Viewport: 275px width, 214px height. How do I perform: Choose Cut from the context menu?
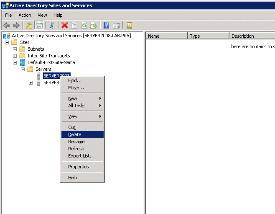pos(82,127)
